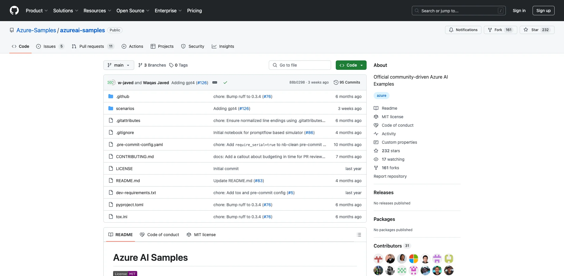
Task: Select the README tab
Action: (120, 235)
